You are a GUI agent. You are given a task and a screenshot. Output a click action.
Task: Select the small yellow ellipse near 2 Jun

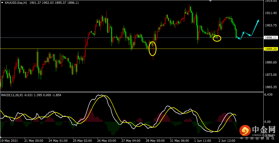click(x=217, y=38)
